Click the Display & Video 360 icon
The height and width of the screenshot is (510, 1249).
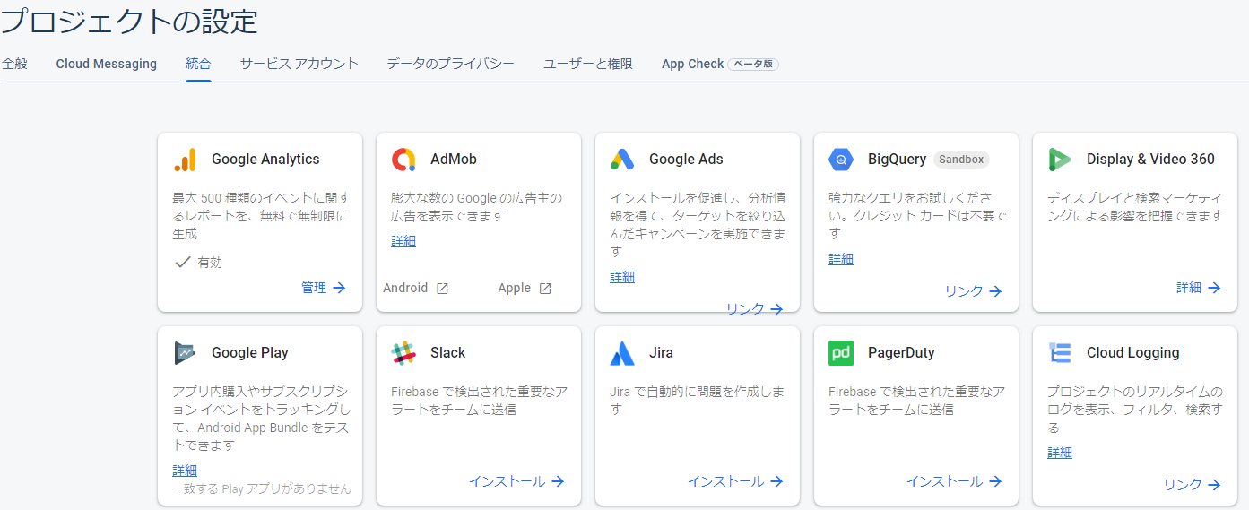[x=1060, y=160]
